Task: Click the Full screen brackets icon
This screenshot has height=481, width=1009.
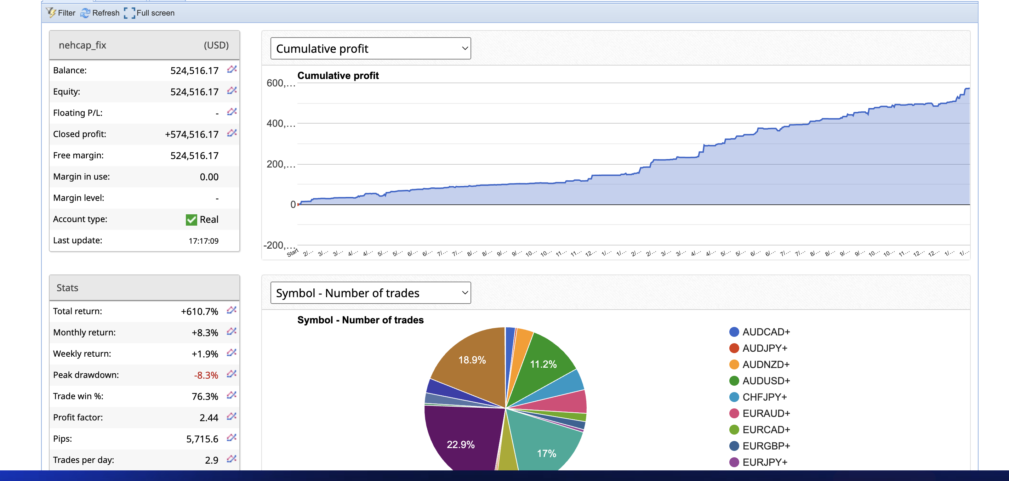Action: 129,13
